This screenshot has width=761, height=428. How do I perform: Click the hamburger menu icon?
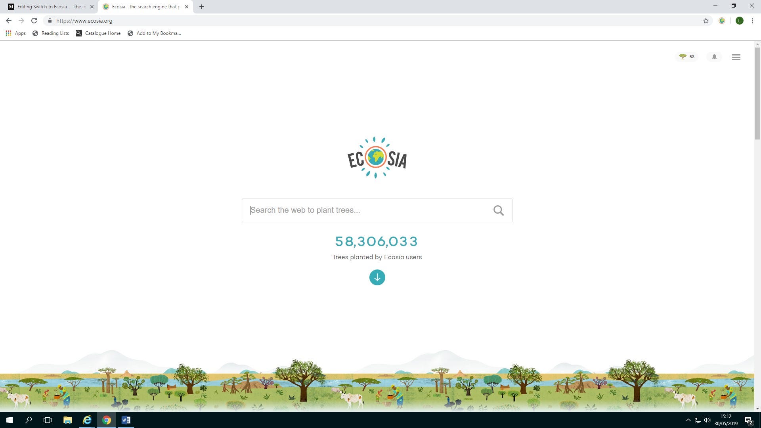736,57
